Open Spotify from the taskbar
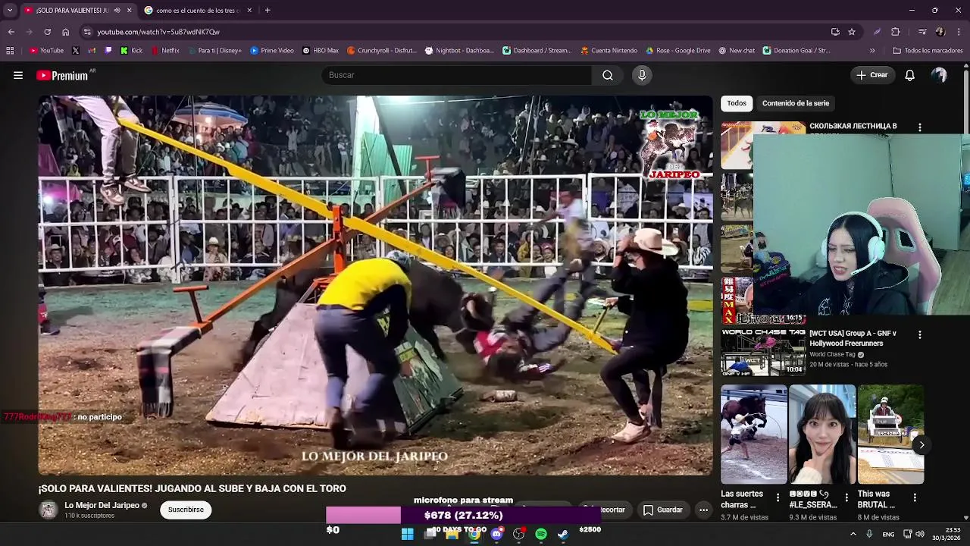 pyautogui.click(x=541, y=534)
